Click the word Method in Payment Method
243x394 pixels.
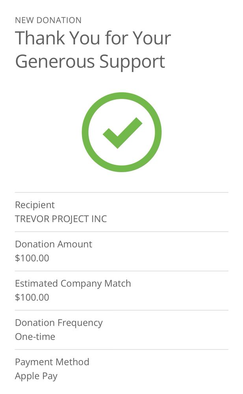[x=72, y=362]
